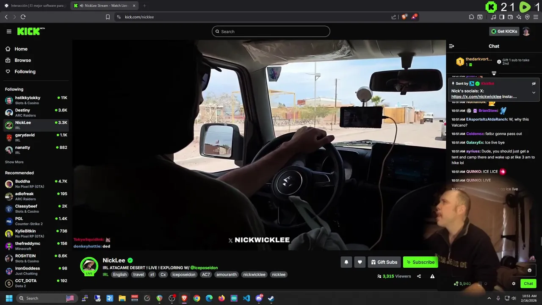This screenshot has width=542, height=305.
Task: Report stream warning icon
Action: [x=432, y=276]
